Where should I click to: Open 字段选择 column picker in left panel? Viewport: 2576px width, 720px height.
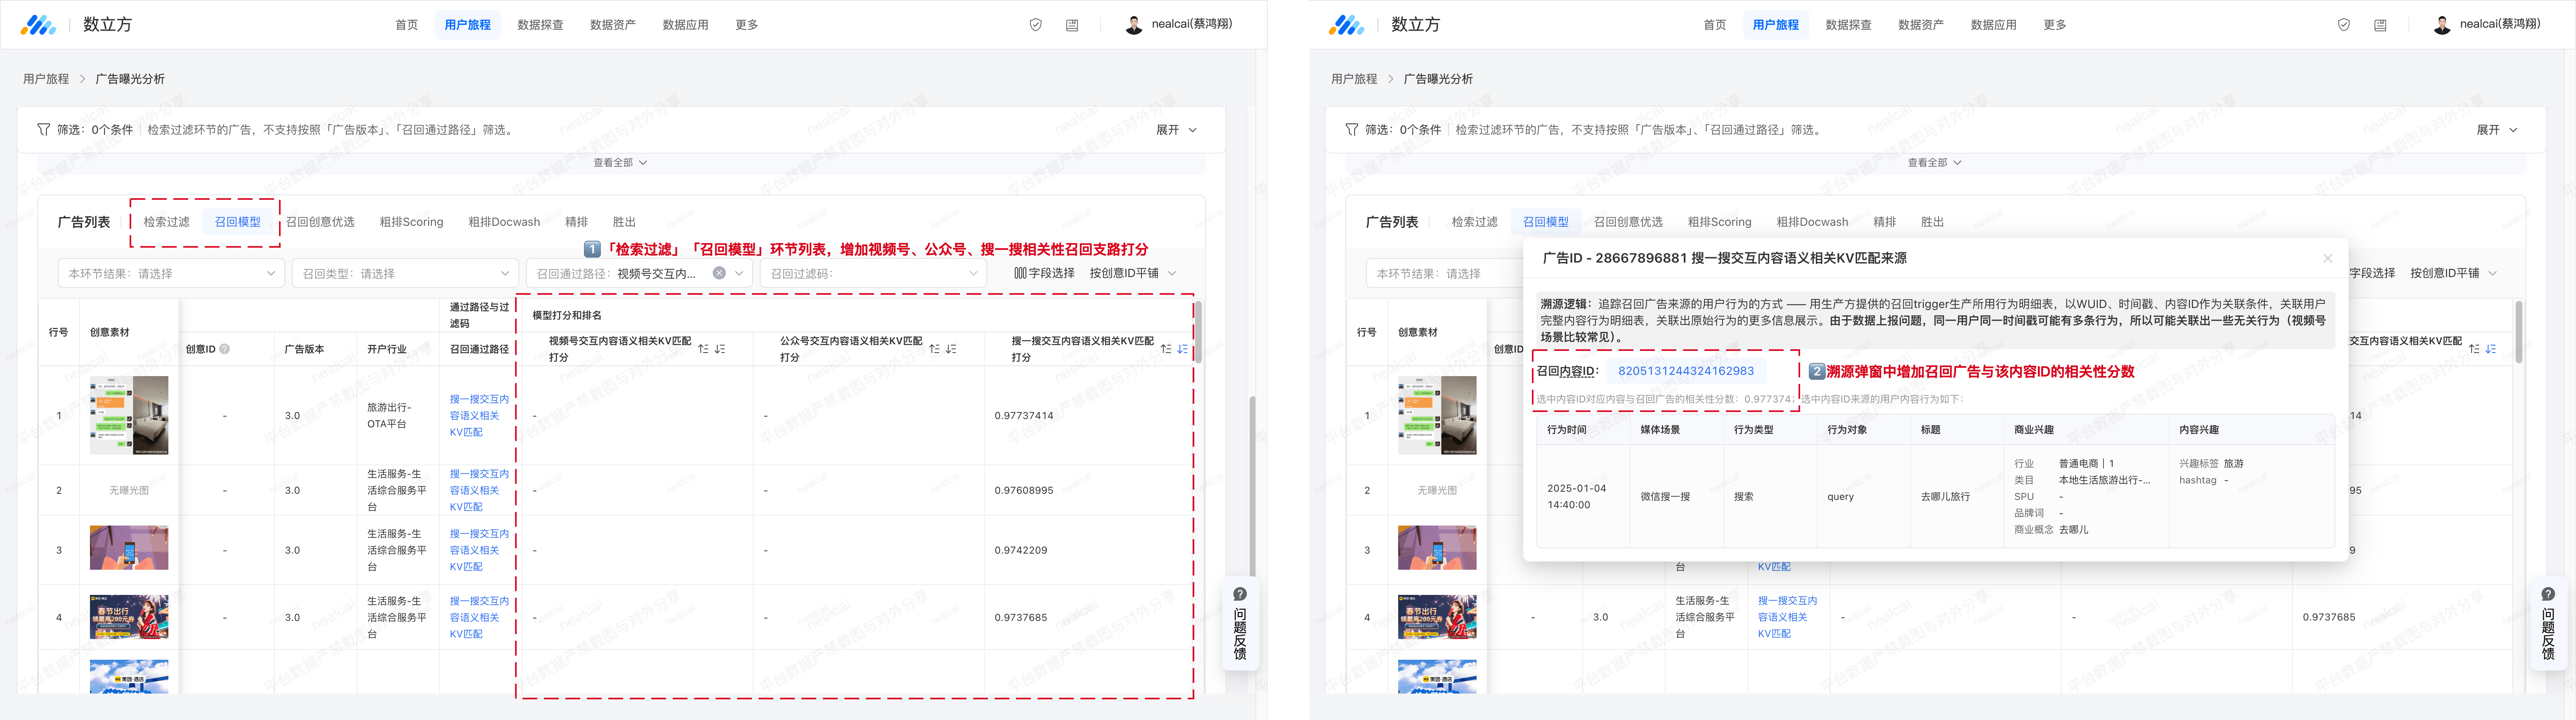(1044, 273)
